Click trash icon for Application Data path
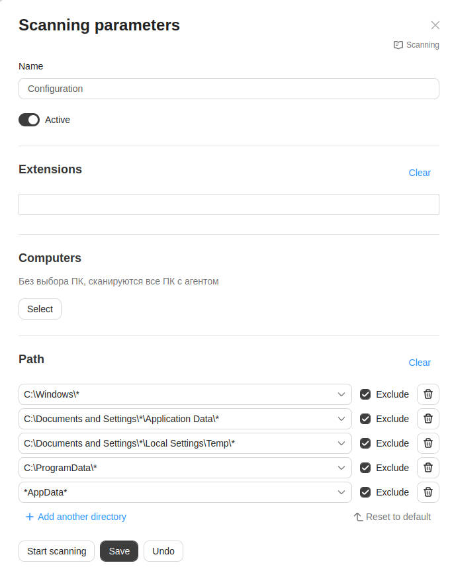The image size is (450, 567). coord(428,419)
